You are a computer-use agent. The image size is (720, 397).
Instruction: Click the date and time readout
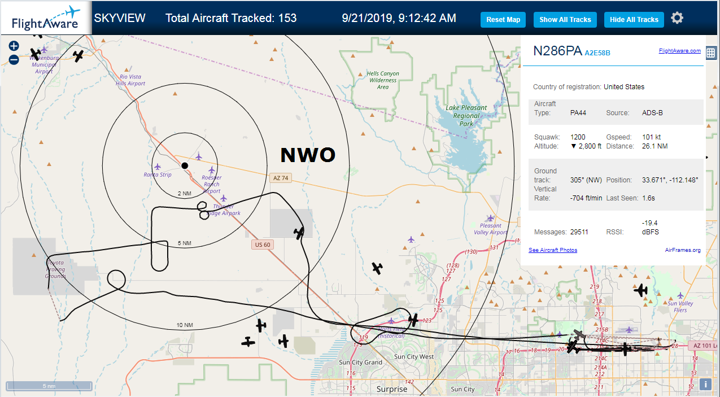point(399,18)
